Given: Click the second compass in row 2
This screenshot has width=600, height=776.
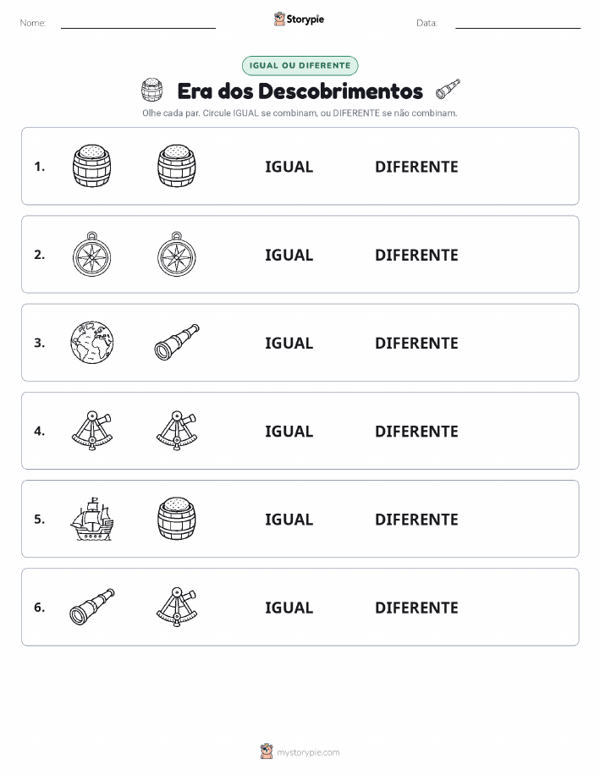Looking at the screenshot, I should pyautogui.click(x=177, y=254).
